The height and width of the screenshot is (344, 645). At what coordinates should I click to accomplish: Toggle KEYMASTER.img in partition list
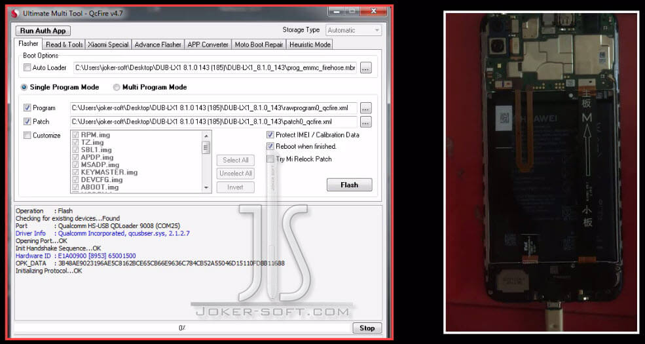76,172
